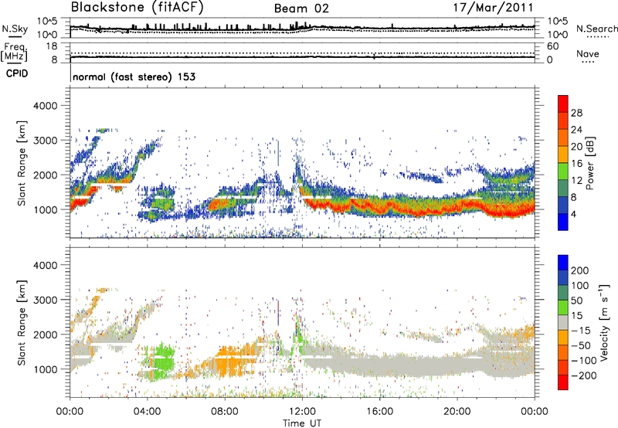618x428 pixels.
Task: Click "4000" tick on velocity panel axis
Action: tap(45, 265)
